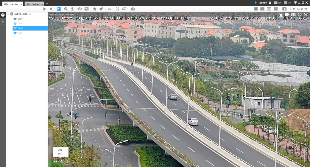Go to next page arrow beside 1/256

306,9
